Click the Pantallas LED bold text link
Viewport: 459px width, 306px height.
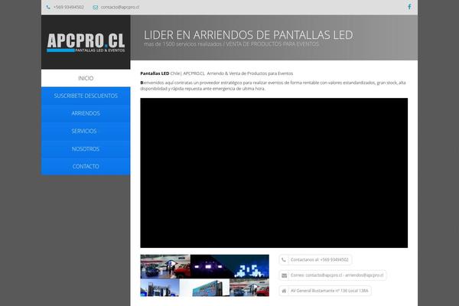pyautogui.click(x=155, y=73)
